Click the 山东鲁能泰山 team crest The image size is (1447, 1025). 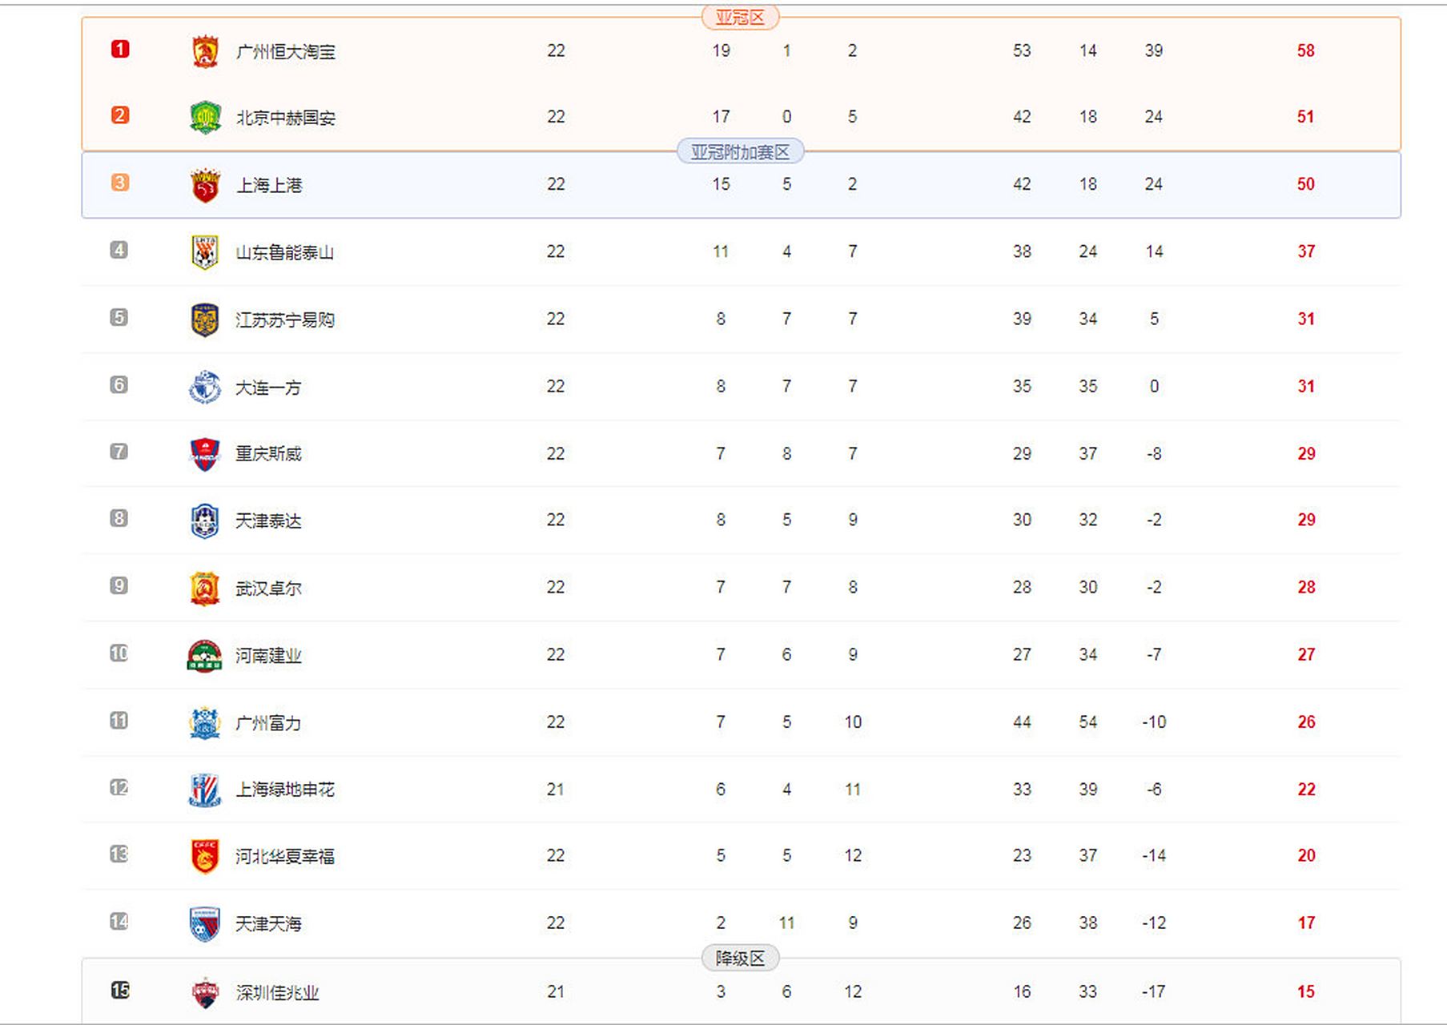(x=205, y=252)
